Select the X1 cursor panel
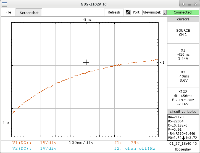This screenshot has height=153, width=200. (183, 54)
